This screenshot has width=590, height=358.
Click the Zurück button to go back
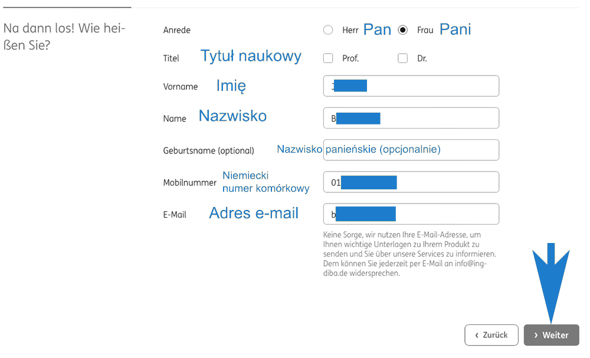[491, 335]
